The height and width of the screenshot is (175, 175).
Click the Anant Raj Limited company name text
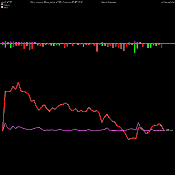pyautogui.click(x=108, y=2)
